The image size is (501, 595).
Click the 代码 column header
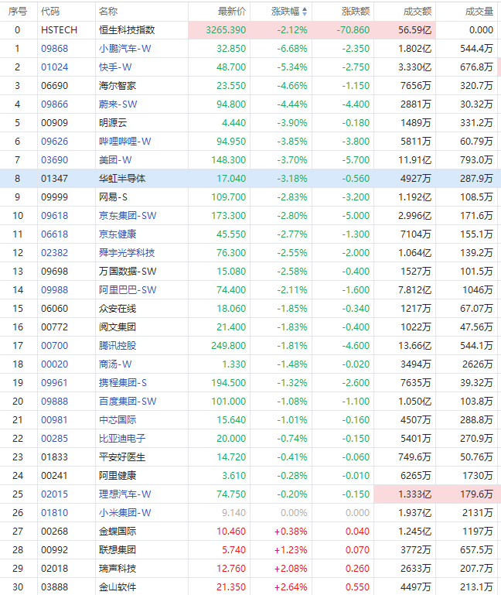click(x=50, y=12)
